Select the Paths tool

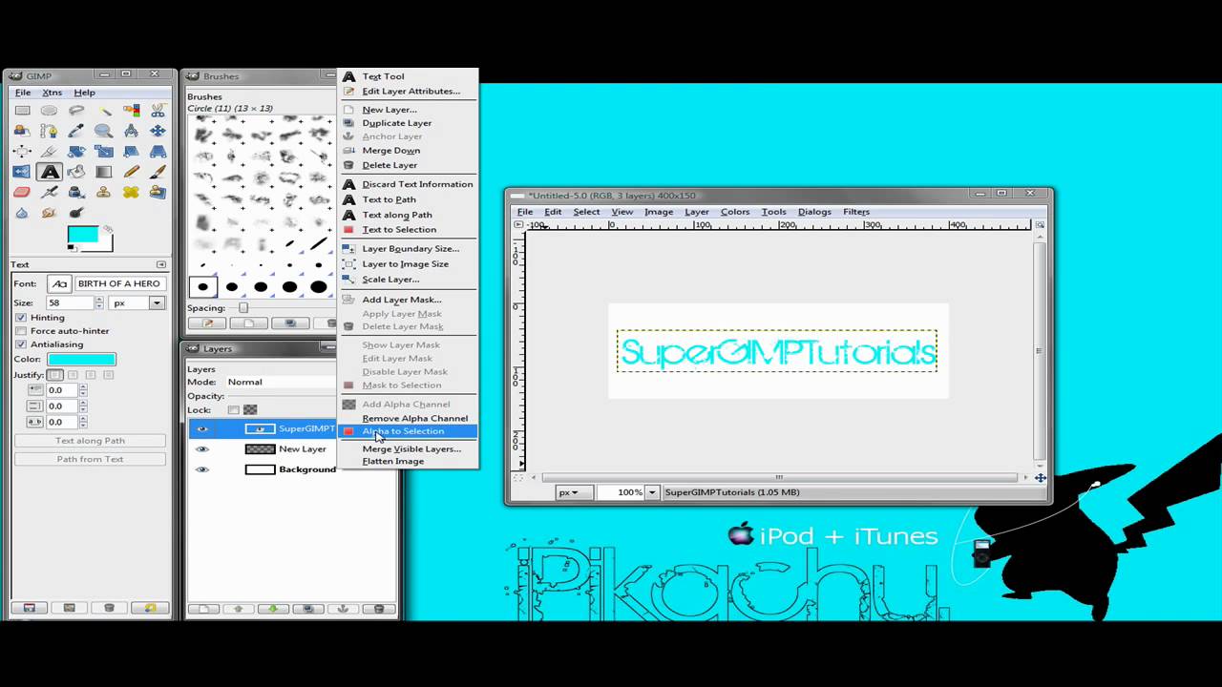tap(49, 131)
